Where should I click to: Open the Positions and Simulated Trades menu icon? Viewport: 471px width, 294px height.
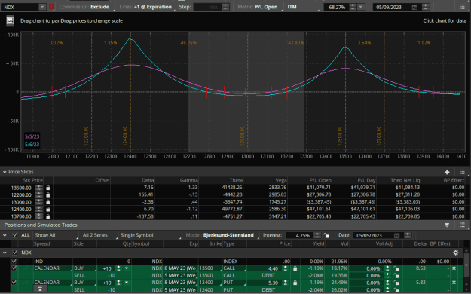462,225
